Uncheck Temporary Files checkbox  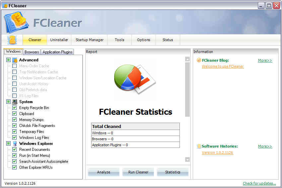[x=14, y=131]
